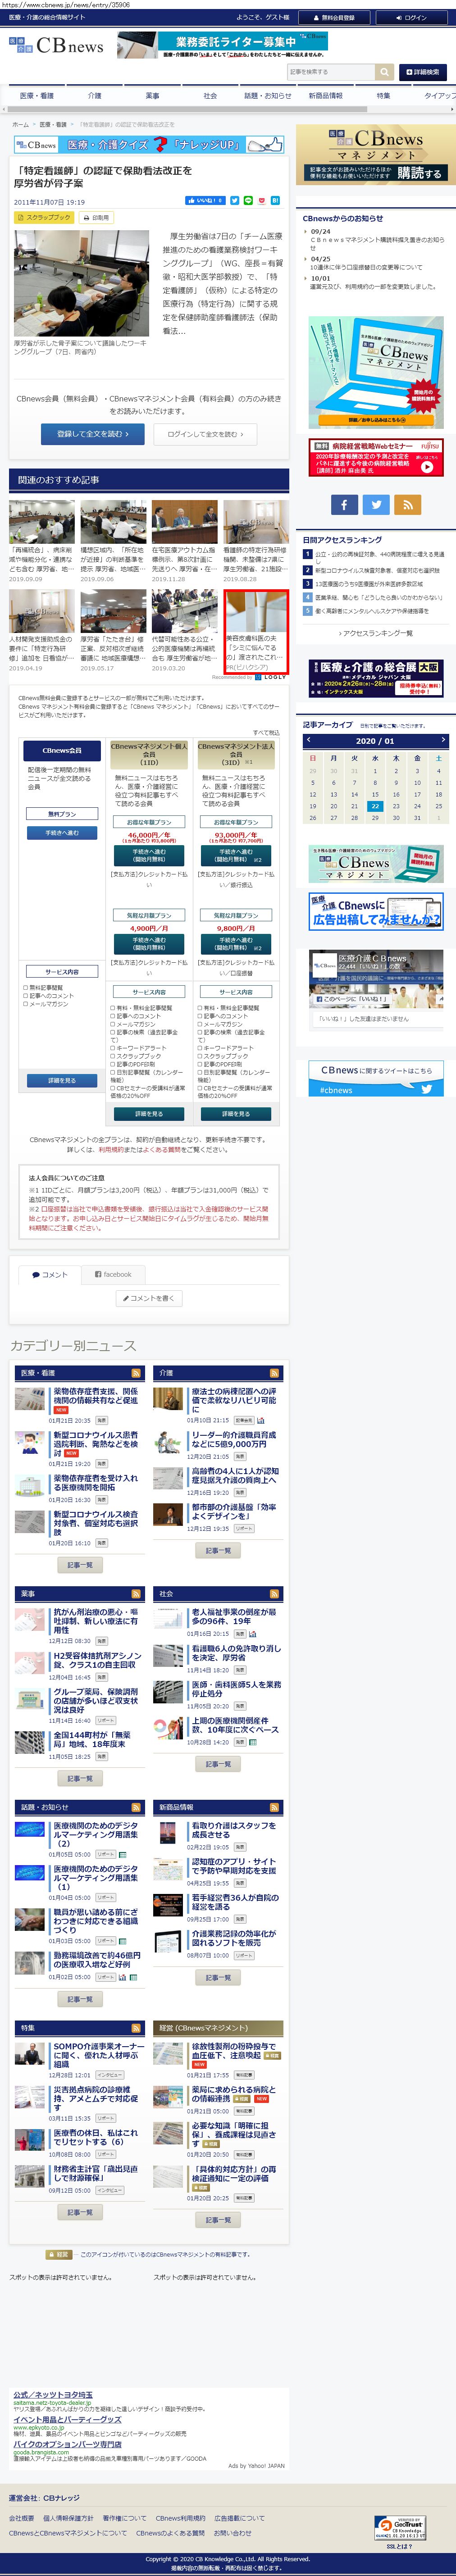
Task: Subscribe to the 特集 category RSS icon
Action: coord(136,2028)
